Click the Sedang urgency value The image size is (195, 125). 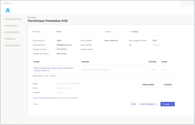[135, 32]
